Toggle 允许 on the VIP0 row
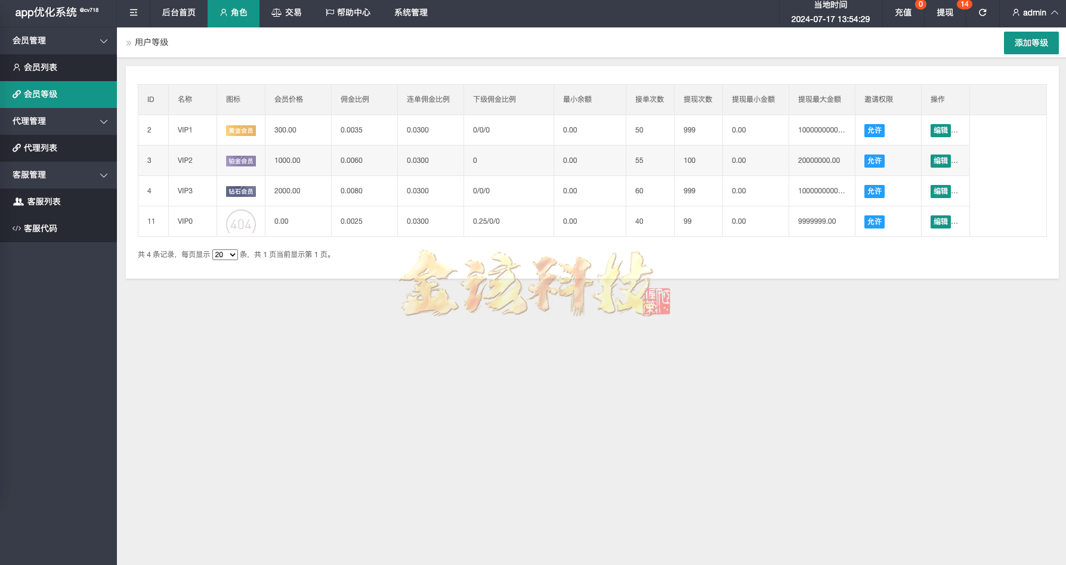The height and width of the screenshot is (565, 1066). pos(874,221)
